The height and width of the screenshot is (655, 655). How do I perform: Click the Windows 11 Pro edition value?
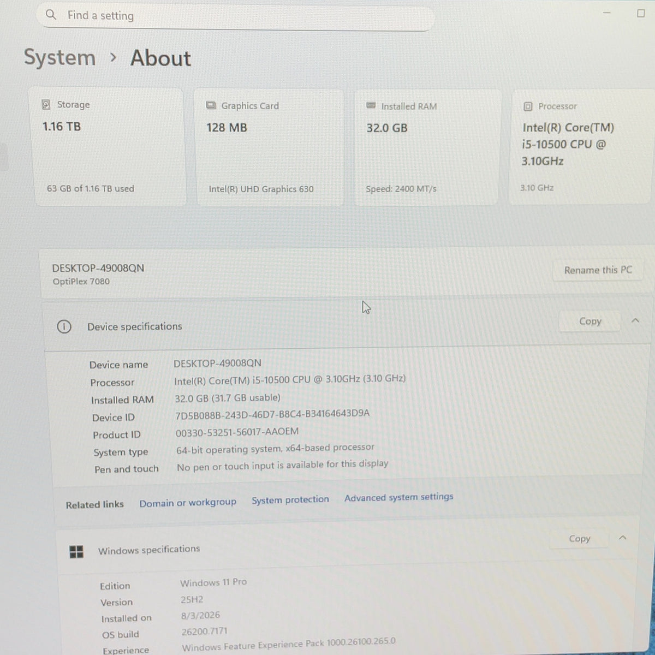213,582
